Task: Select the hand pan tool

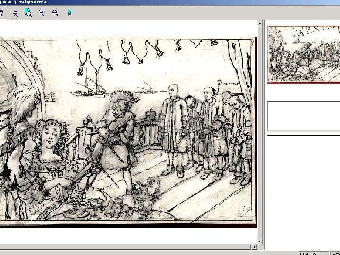Action: coord(1,12)
